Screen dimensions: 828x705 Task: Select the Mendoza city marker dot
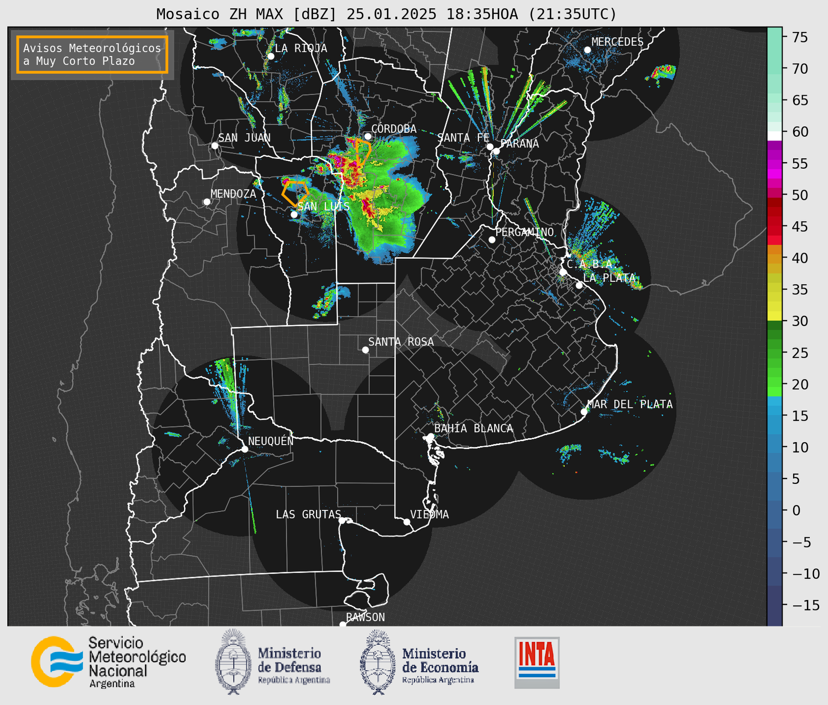pos(207,202)
